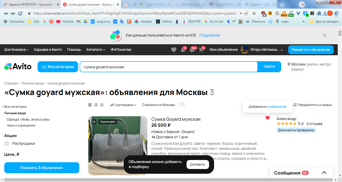Click Добавить in the подборка popup

pos(198,164)
